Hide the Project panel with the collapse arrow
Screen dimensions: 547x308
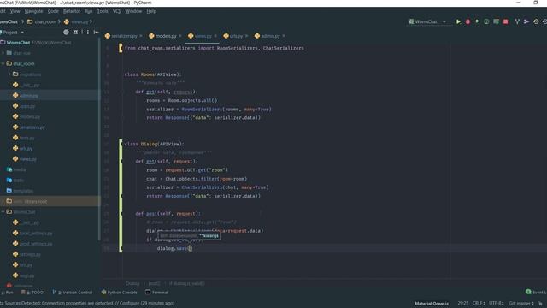point(96,33)
